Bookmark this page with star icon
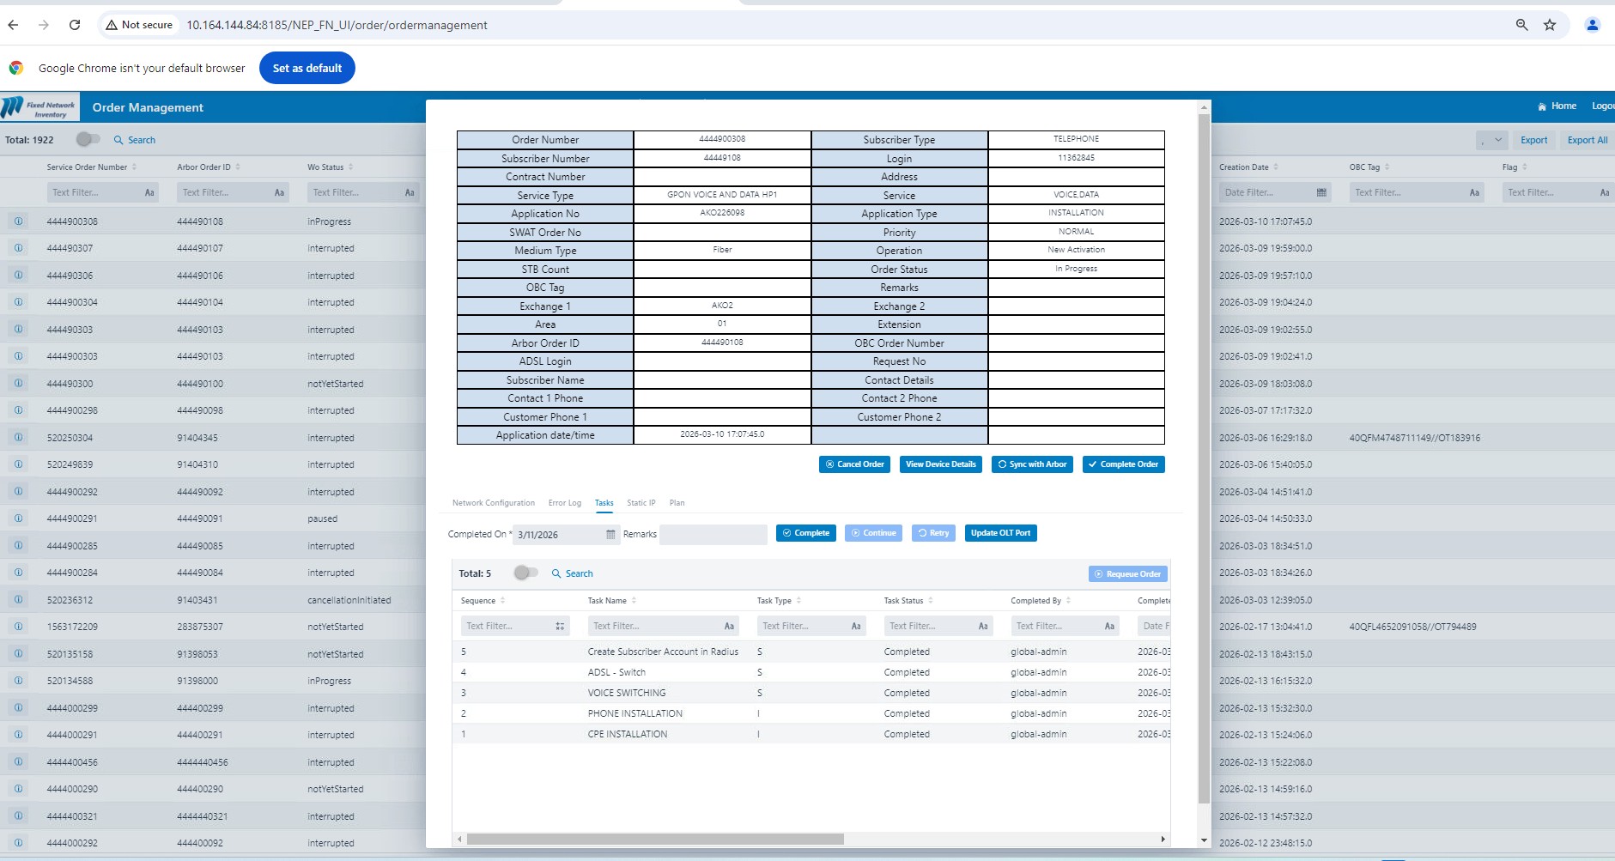Screen dimensions: 1615x861 pos(1550,25)
